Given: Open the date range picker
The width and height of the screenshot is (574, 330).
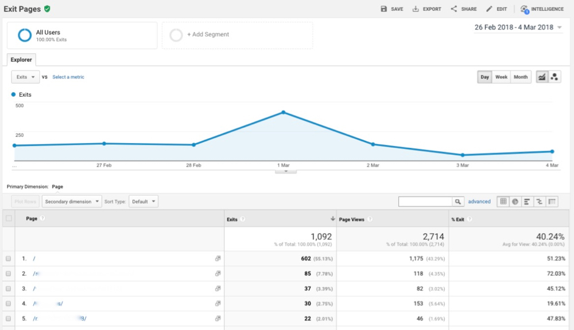Looking at the screenshot, I should coord(518,27).
